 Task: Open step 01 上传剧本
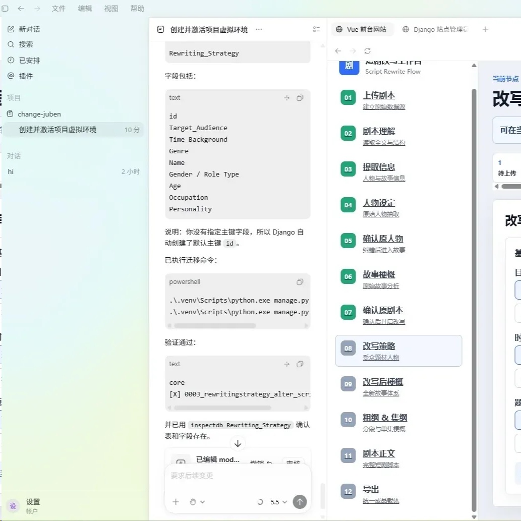pos(398,100)
